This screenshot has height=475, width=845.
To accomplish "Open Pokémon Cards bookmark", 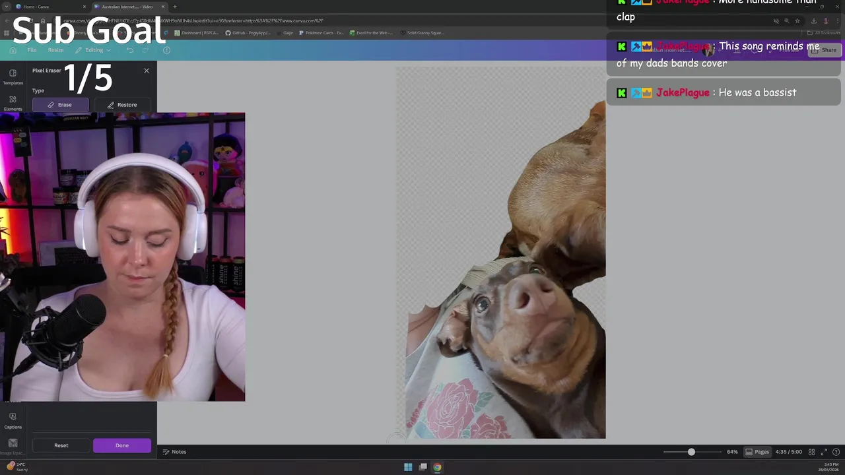I will [x=321, y=33].
